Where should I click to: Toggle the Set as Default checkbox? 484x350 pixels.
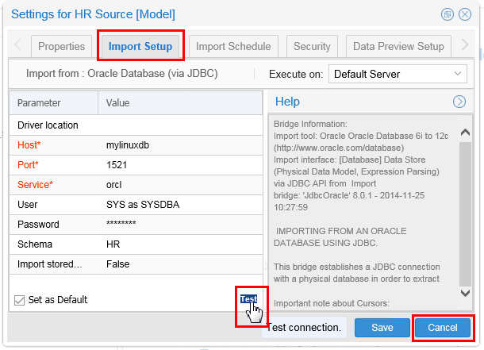tap(20, 300)
